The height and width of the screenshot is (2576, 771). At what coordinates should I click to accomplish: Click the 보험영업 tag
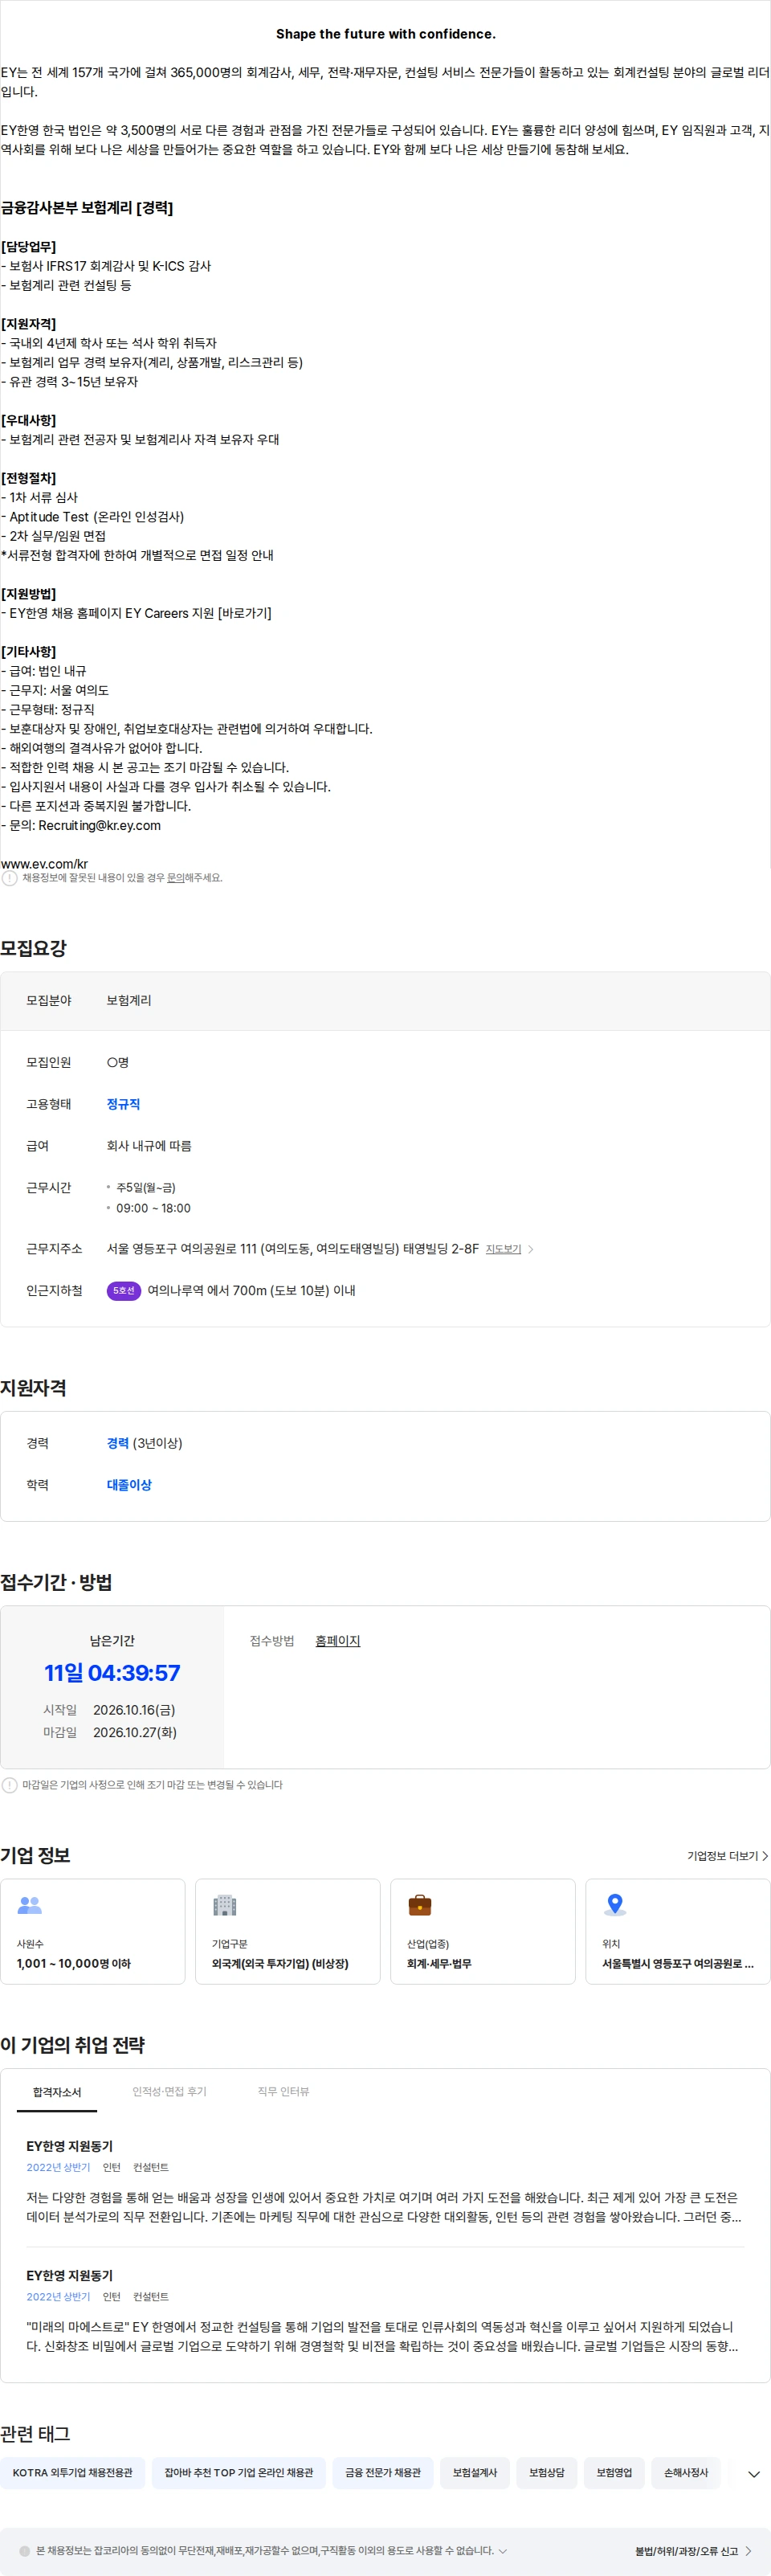click(x=614, y=2473)
